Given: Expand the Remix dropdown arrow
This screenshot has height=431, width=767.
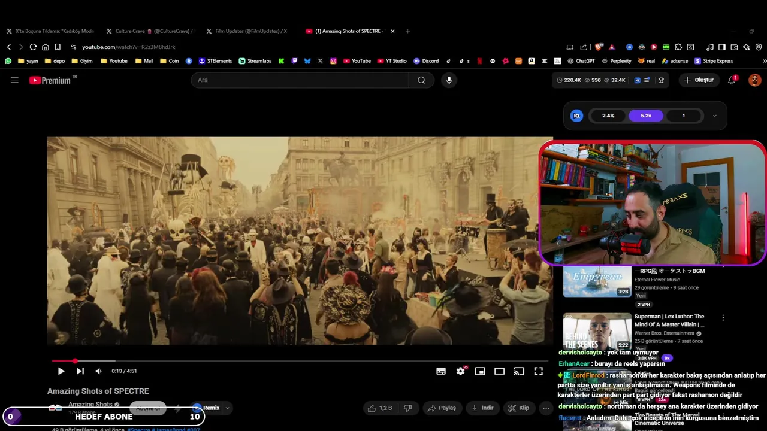Looking at the screenshot, I should 228,408.
